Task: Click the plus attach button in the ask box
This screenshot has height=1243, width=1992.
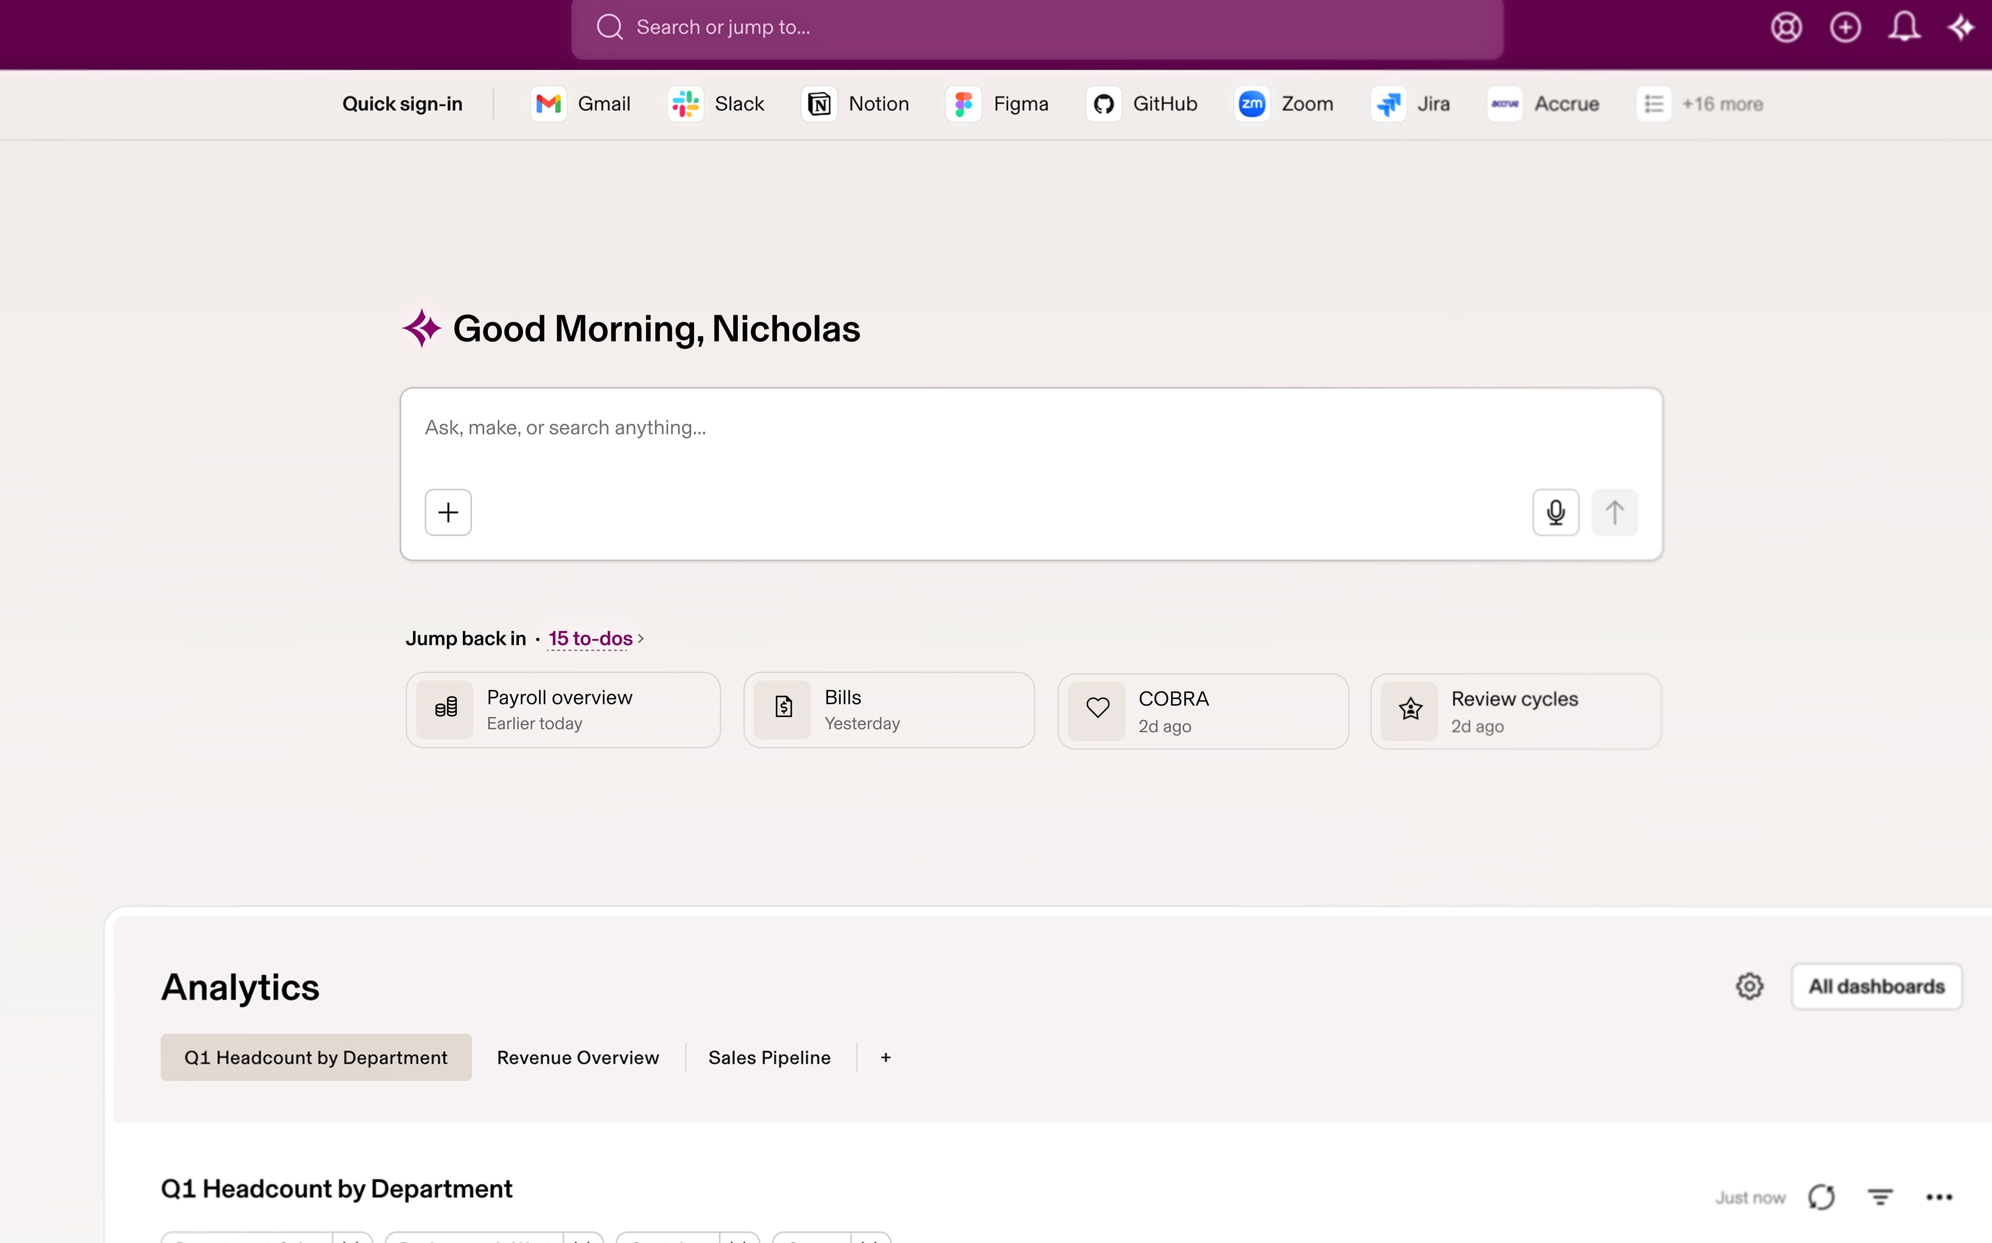Action: pyautogui.click(x=448, y=513)
